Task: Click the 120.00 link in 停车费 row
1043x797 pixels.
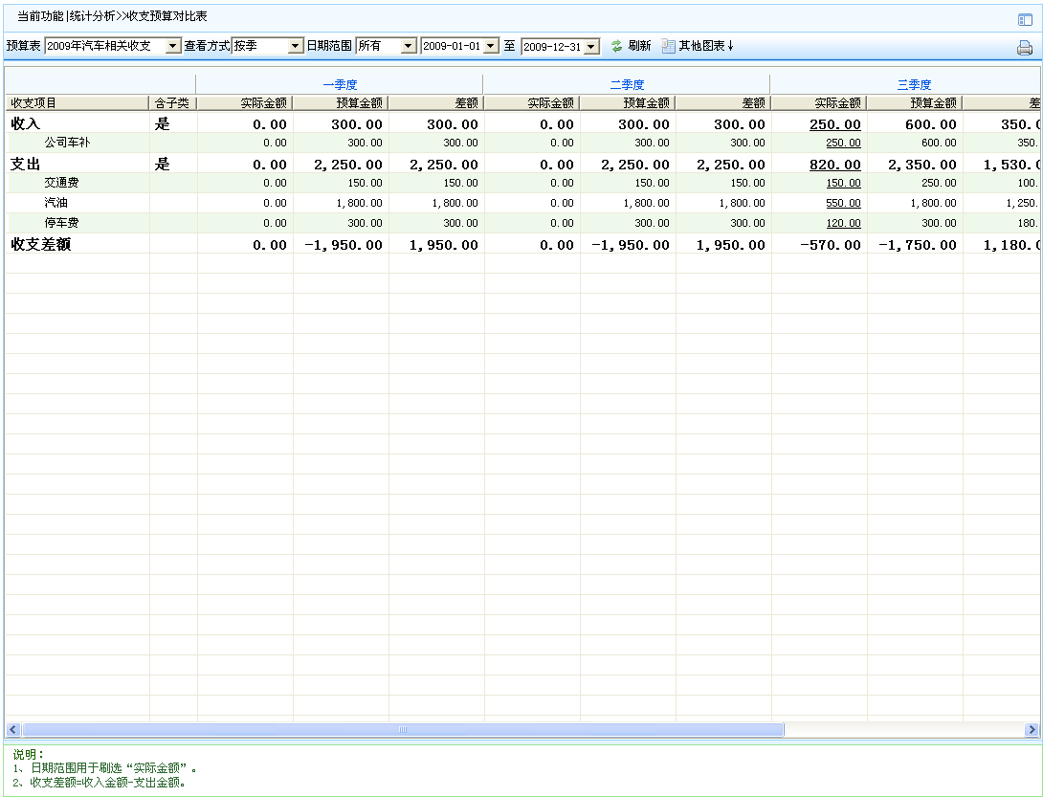Action: click(x=843, y=223)
